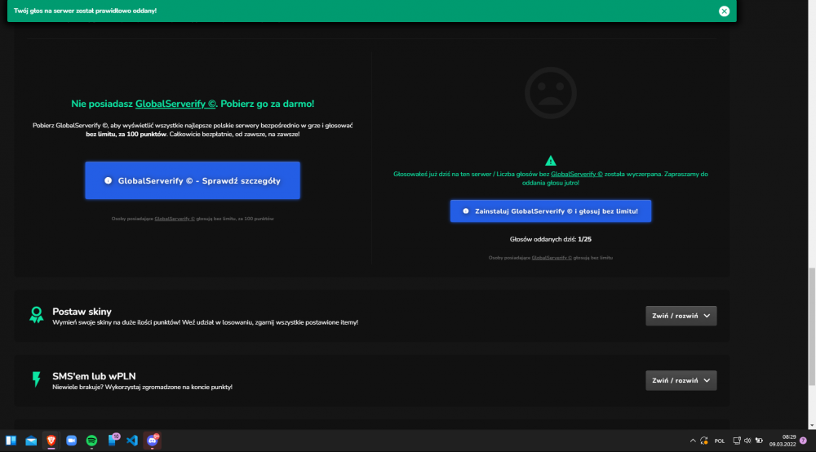The width and height of the screenshot is (816, 452).
Task: Click the scrollbar down arrow
Action: click(x=812, y=425)
